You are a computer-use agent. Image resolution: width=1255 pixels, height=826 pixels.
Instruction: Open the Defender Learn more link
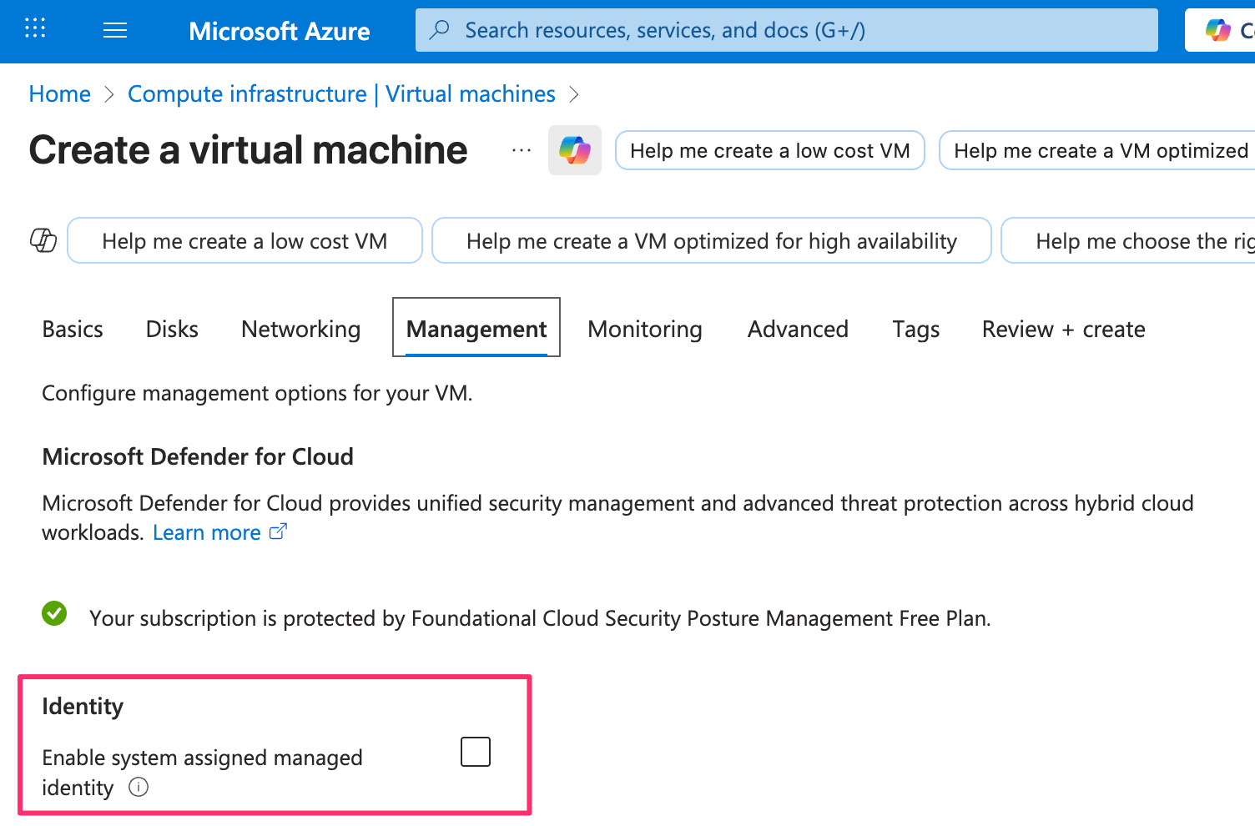pos(207,532)
